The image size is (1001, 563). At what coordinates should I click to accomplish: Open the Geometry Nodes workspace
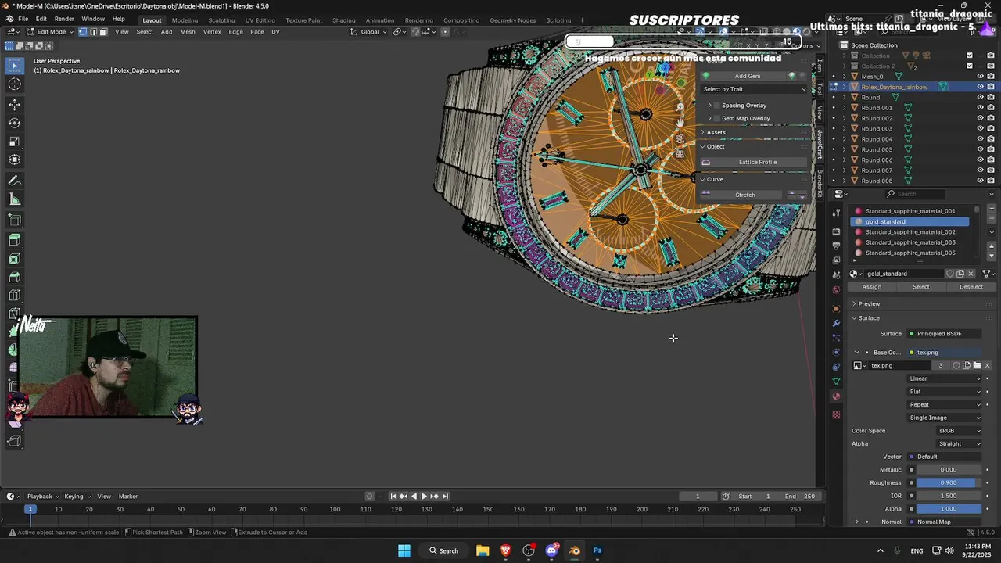(513, 20)
